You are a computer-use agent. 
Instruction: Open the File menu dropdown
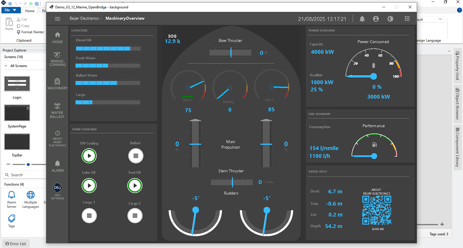[x=11, y=10]
